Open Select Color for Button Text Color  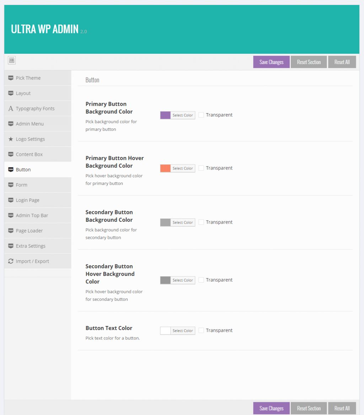[x=183, y=331]
